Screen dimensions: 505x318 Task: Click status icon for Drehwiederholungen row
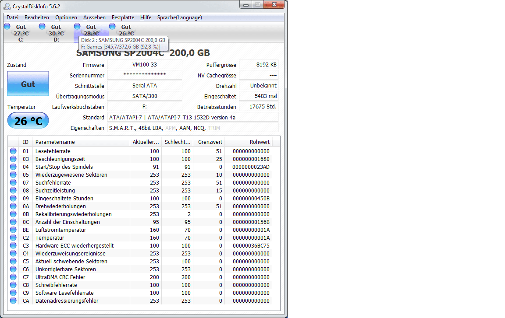[x=13, y=206]
